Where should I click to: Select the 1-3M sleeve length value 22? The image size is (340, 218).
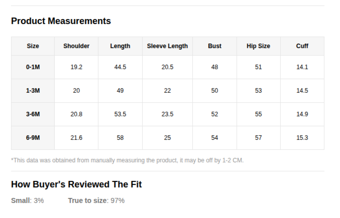pos(167,91)
